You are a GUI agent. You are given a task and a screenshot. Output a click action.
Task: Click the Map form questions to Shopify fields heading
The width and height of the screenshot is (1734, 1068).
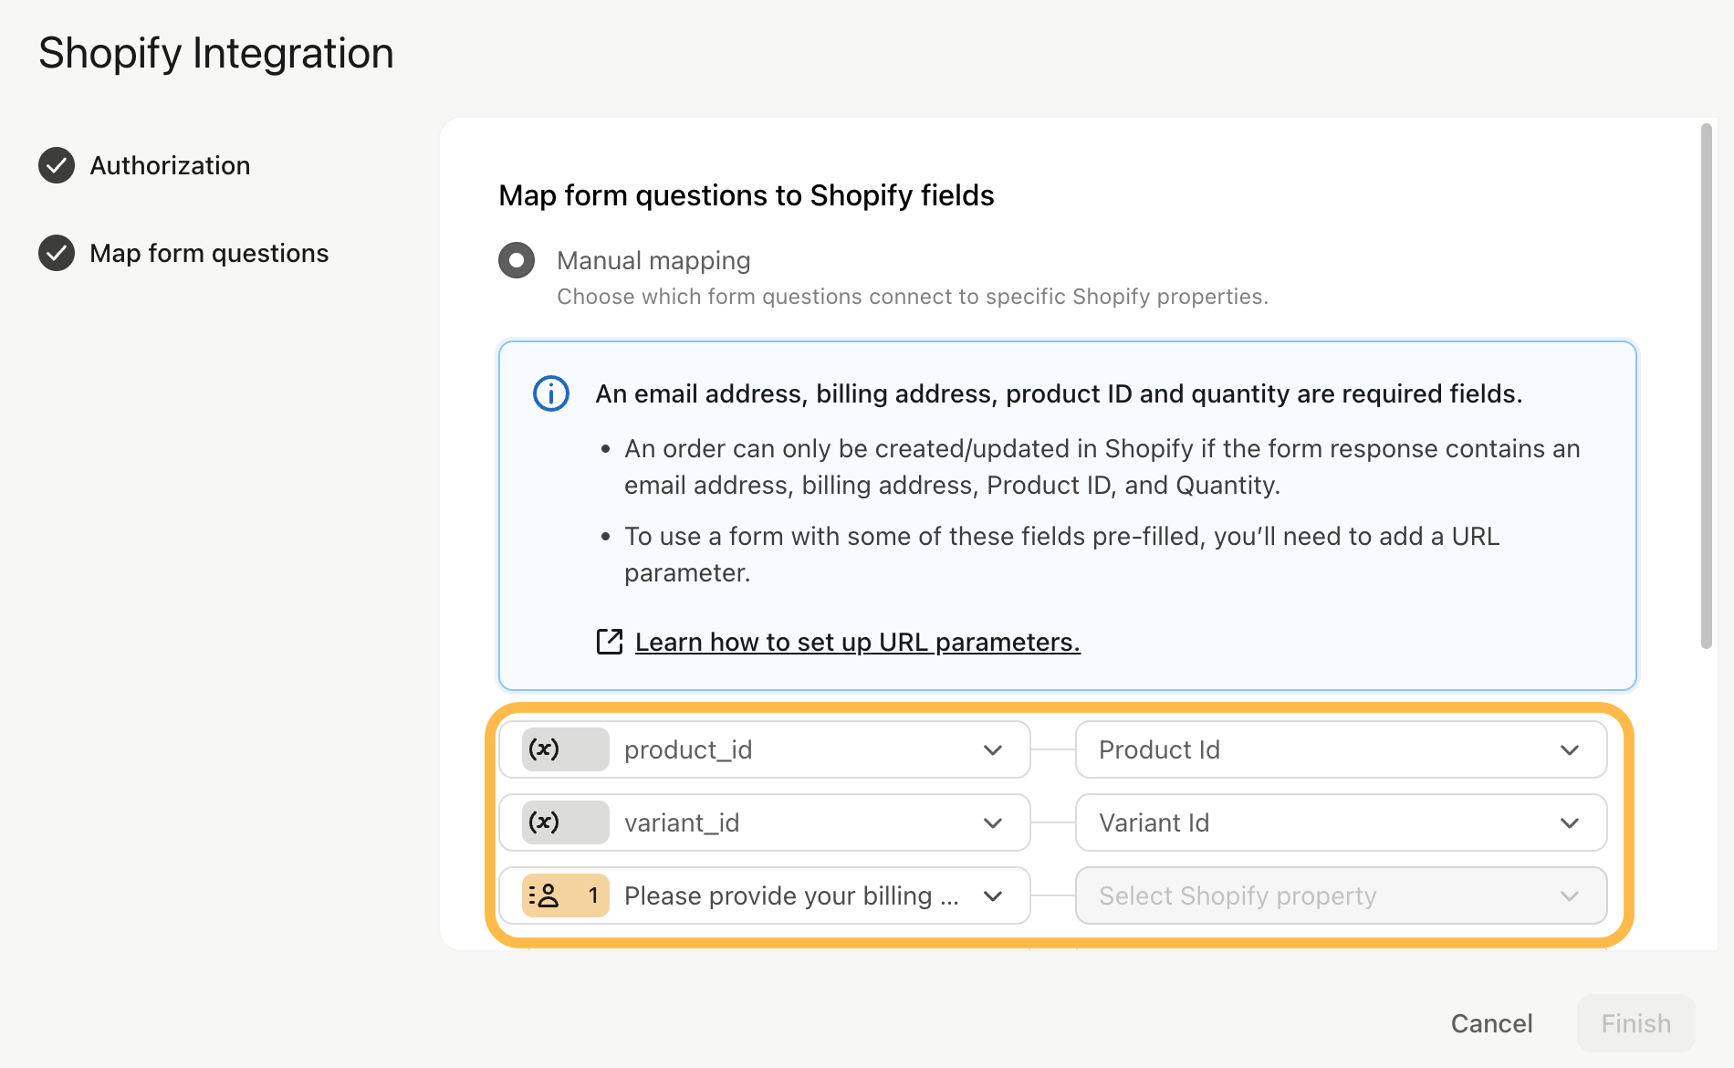[x=746, y=195]
